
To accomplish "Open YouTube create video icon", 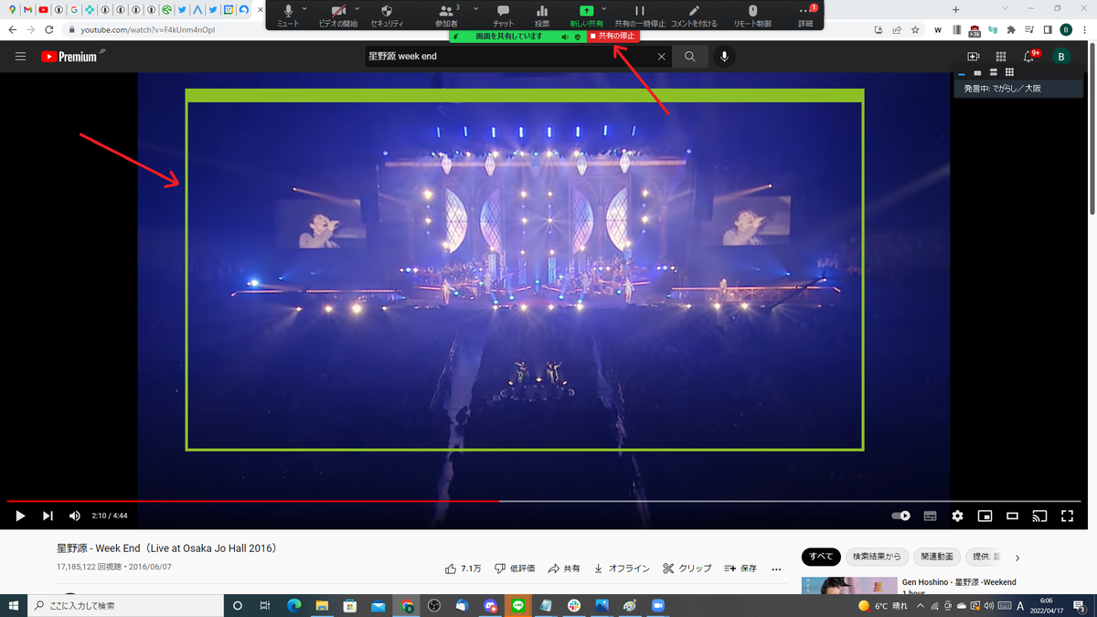I will click(974, 57).
